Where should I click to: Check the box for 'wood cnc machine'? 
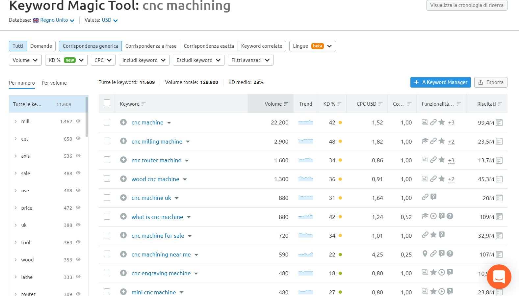coord(107,178)
